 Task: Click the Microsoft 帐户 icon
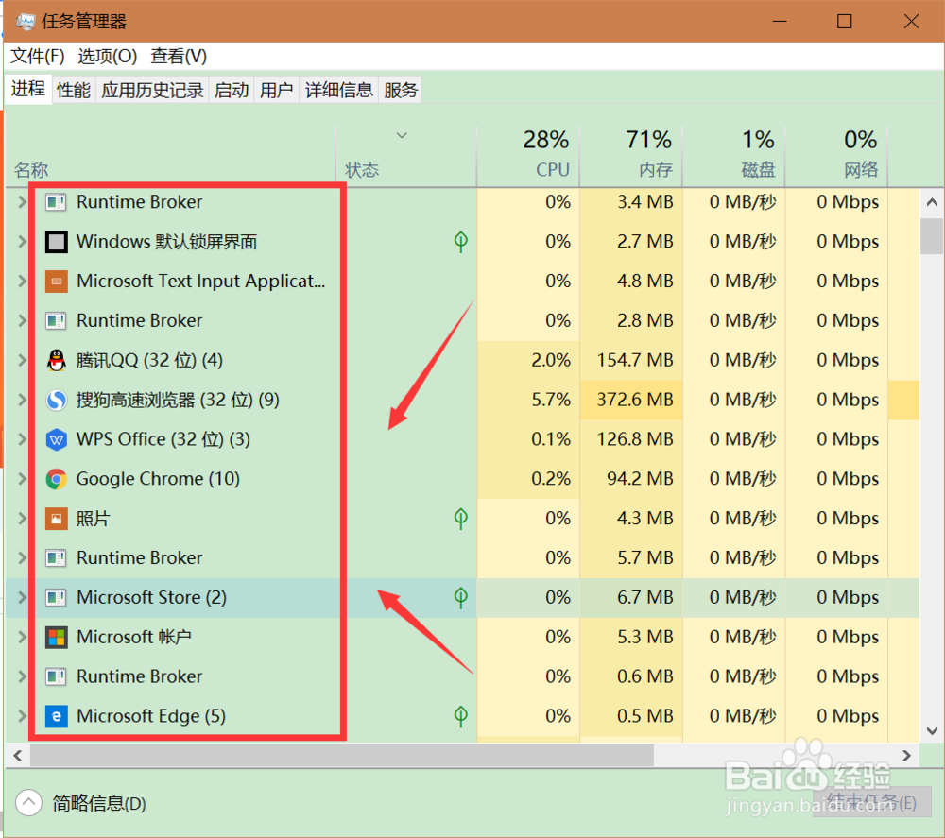click(56, 638)
